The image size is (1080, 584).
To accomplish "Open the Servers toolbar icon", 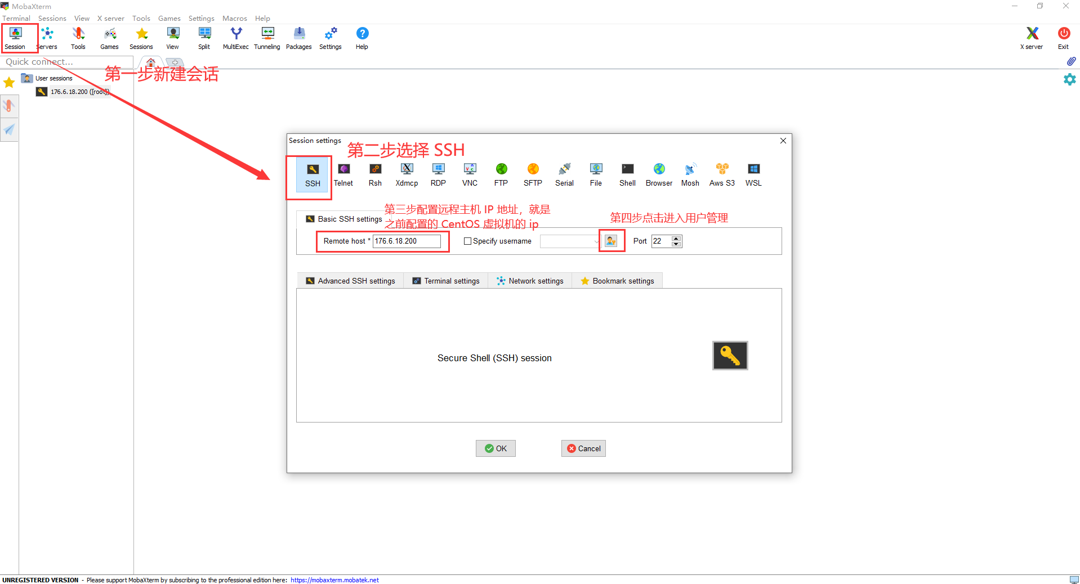I will point(47,38).
